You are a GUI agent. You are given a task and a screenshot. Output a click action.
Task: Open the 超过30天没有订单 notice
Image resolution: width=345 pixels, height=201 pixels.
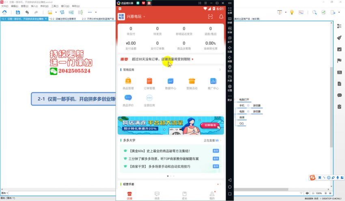pyautogui.click(x=171, y=59)
